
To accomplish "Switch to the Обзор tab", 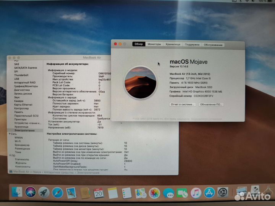I will [x=139, y=44].
